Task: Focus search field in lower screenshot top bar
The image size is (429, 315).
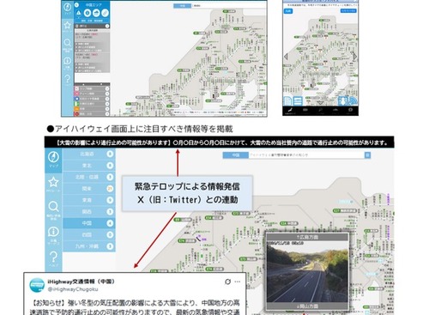Action: [x=306, y=155]
